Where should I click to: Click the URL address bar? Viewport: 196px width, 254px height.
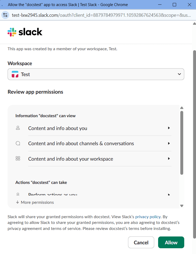(101, 15)
